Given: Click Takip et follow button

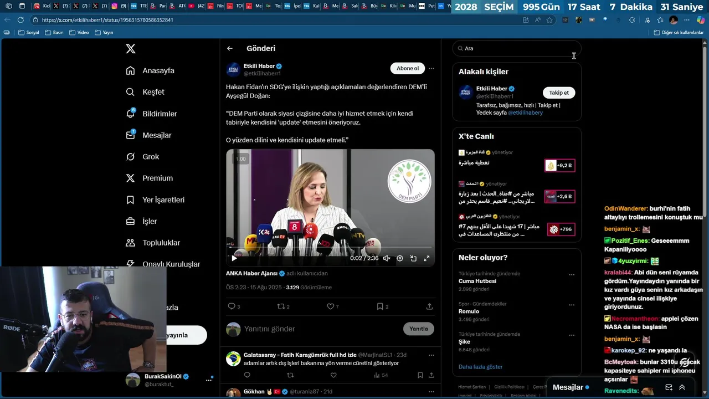Looking at the screenshot, I should 559,93.
